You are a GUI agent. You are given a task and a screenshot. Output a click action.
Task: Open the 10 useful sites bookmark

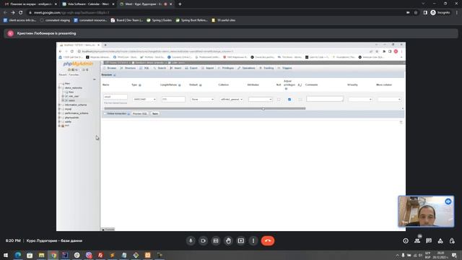(223, 20)
